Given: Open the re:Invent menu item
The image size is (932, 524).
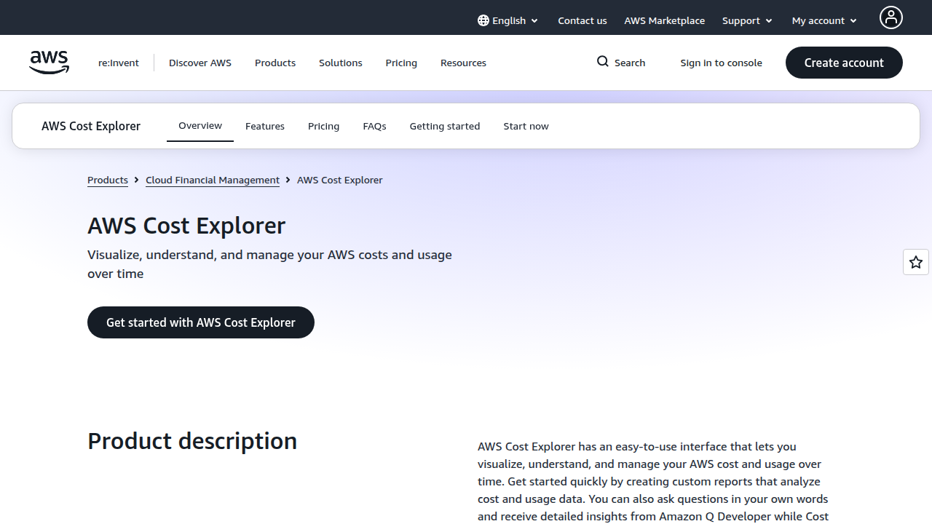Looking at the screenshot, I should [119, 63].
